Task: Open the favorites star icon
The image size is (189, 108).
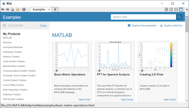Action: click(x=17, y=9)
